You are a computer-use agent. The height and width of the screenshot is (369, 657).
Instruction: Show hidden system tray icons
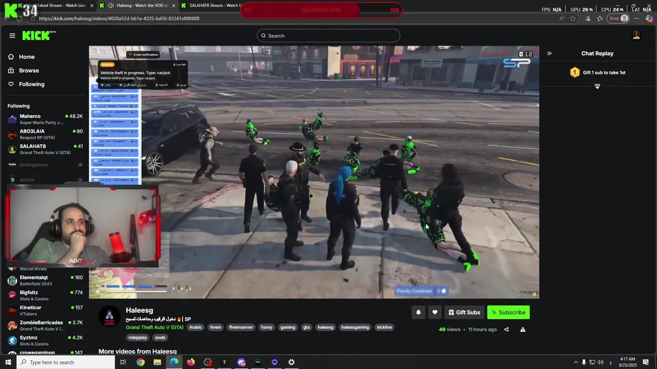coord(575,362)
